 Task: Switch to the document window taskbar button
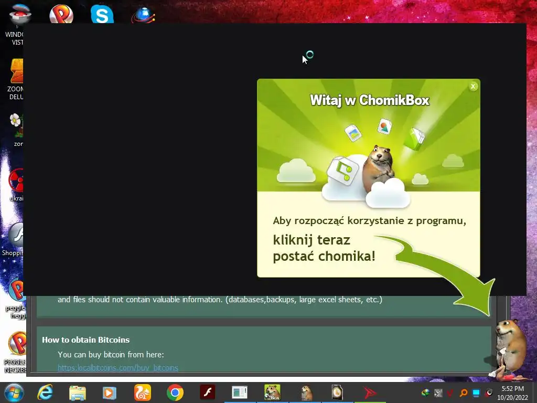[x=239, y=393]
